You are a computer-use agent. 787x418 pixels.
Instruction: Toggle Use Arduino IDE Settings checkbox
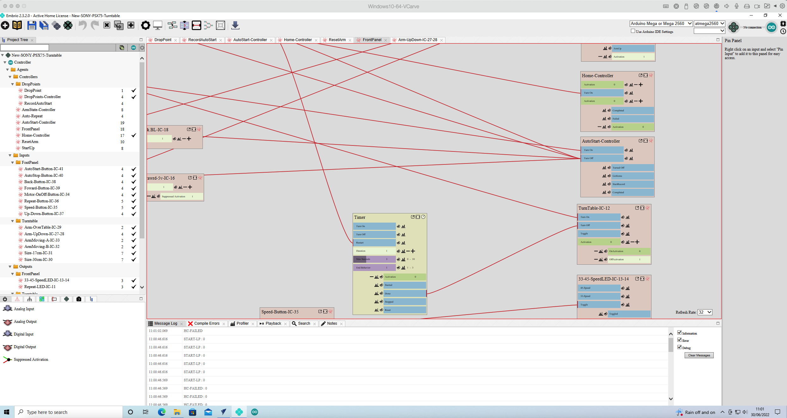coord(633,31)
